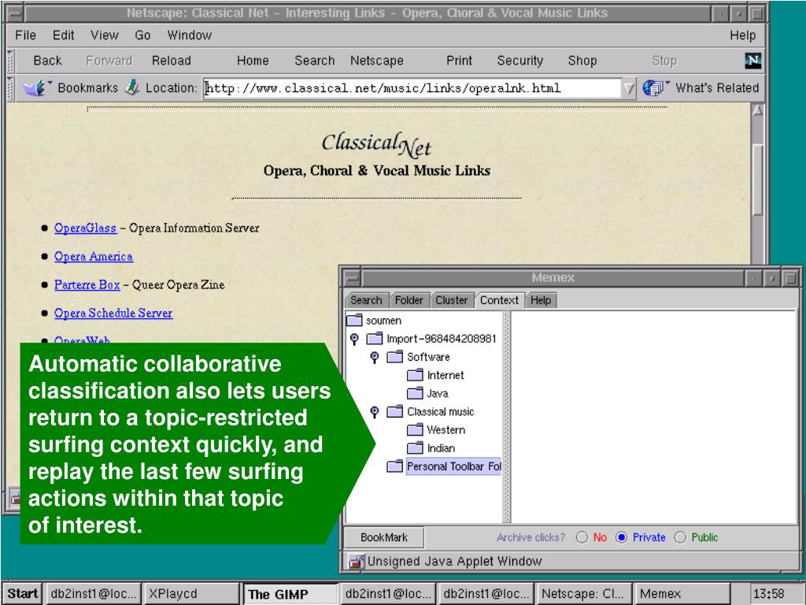The image size is (806, 605).
Task: Click the Print toolbar button
Action: click(459, 61)
